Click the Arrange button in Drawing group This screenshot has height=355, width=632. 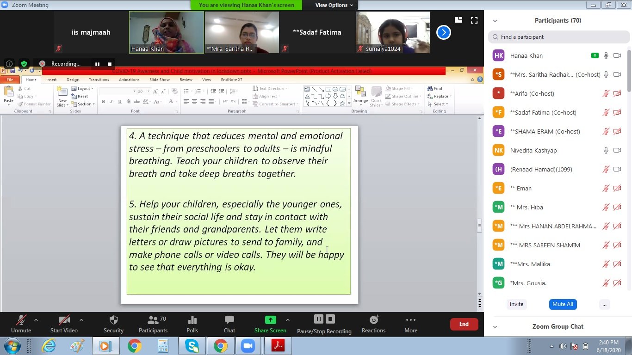tap(360, 97)
